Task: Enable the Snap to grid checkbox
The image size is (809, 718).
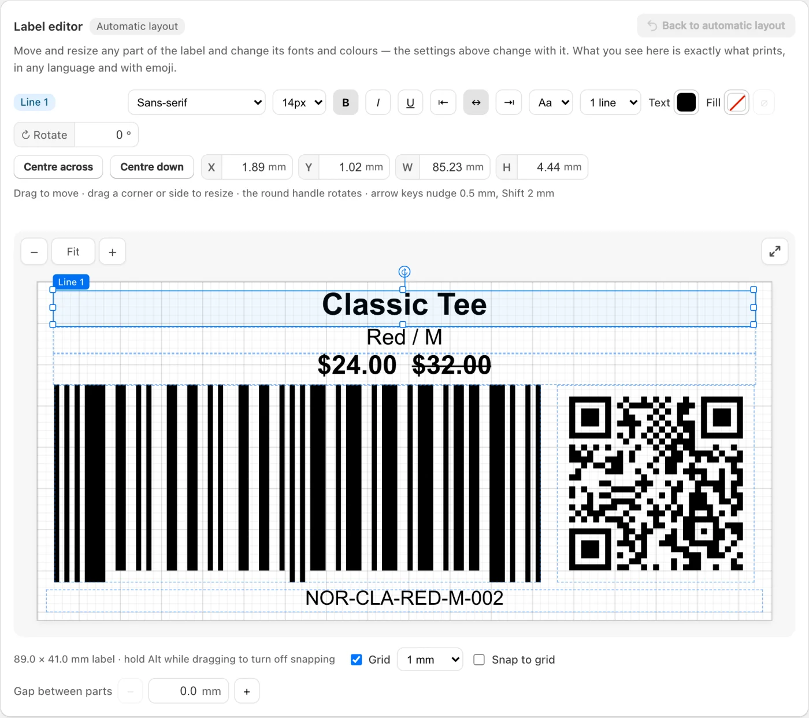Action: [x=479, y=660]
